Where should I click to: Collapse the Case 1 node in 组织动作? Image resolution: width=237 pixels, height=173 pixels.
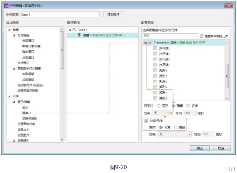[70, 30]
